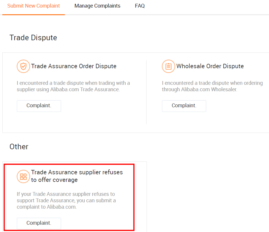Select the supplier refuses to offer coverage title
This screenshot has width=269, height=232.
click(x=77, y=176)
